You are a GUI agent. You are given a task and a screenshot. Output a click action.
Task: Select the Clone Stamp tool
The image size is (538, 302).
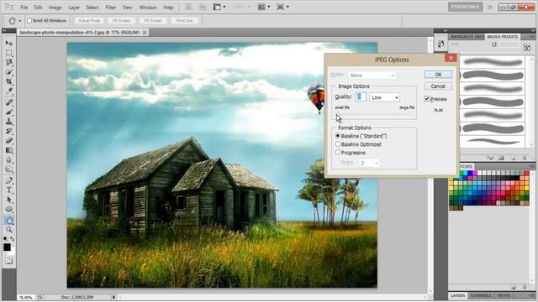coord(9,122)
